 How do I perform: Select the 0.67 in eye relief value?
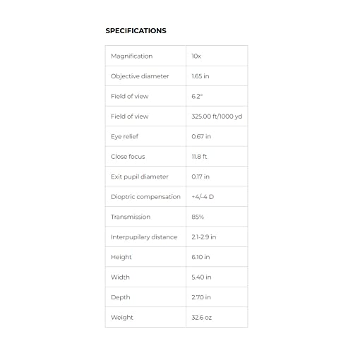point(201,136)
